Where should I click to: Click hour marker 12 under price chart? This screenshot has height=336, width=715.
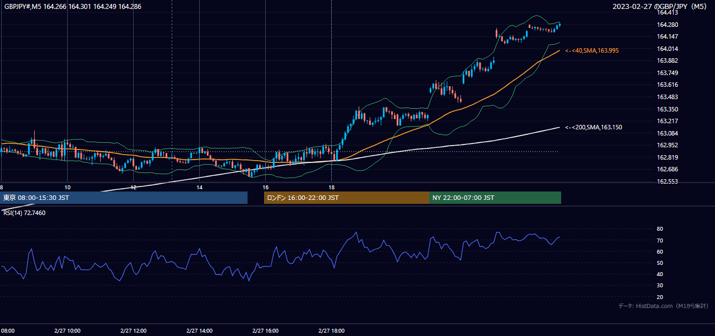[x=133, y=187]
